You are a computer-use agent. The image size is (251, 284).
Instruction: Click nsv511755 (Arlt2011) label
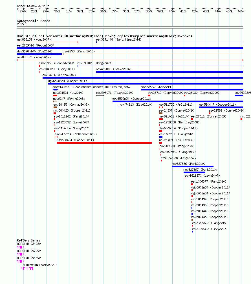coord(176,105)
